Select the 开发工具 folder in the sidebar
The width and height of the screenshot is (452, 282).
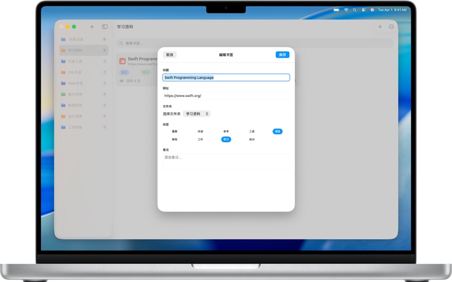[84, 61]
